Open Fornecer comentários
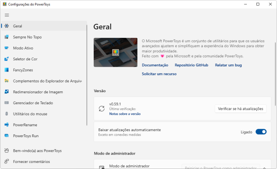 click(x=44, y=161)
